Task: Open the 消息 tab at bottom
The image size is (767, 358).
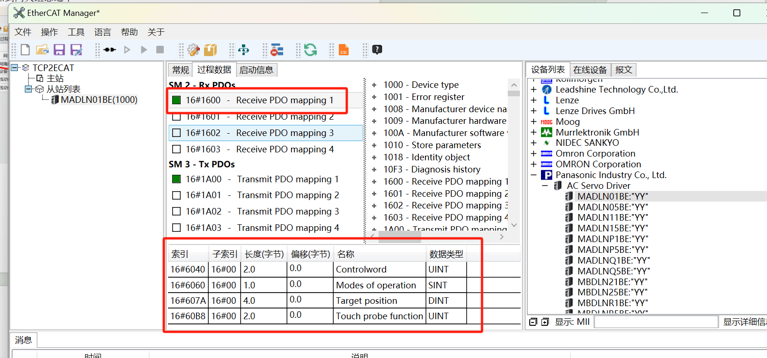Action: pyautogui.click(x=23, y=340)
